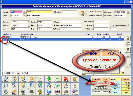Click the Moteur input field
This screenshot has height=96, width=133.
pyautogui.click(x=101, y=25)
